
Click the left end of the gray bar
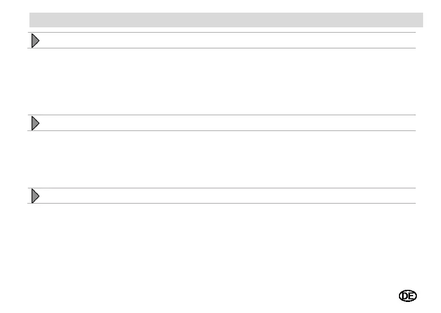coord(37,20)
